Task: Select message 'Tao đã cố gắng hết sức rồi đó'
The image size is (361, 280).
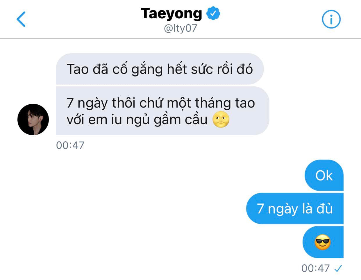Action: [160, 69]
